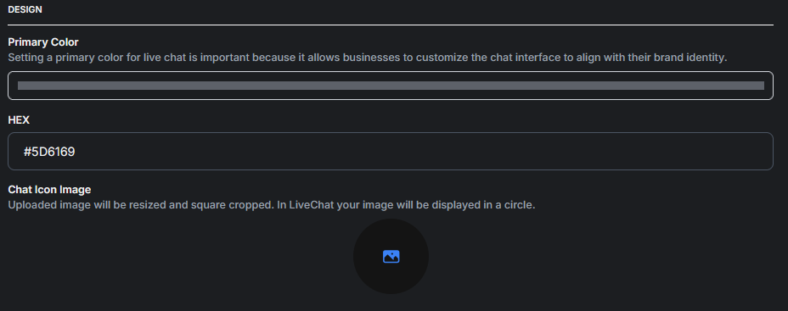Click the blue image upload icon
Image resolution: width=788 pixels, height=311 pixels.
click(391, 256)
